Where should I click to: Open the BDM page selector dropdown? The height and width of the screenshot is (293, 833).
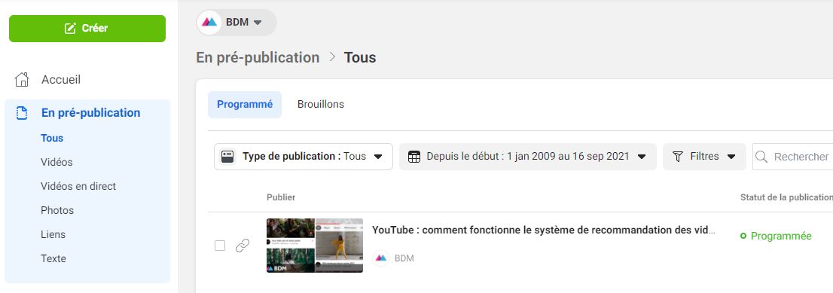click(x=236, y=23)
